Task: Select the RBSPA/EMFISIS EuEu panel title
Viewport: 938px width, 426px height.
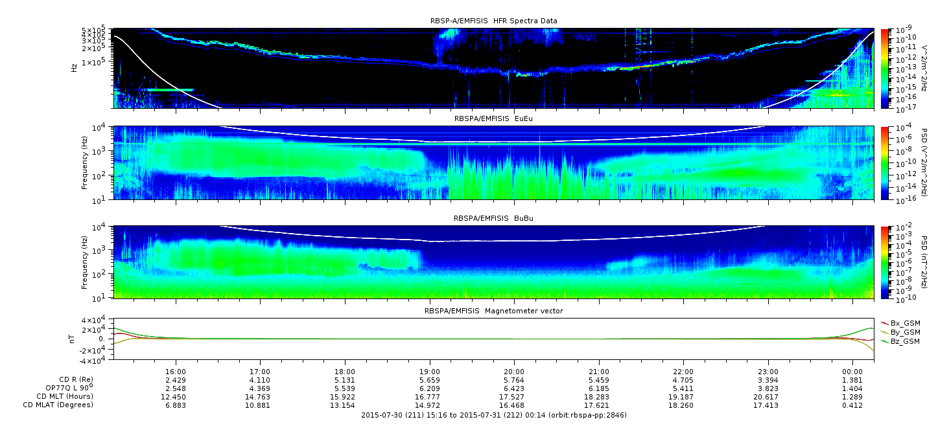Action: click(x=493, y=119)
